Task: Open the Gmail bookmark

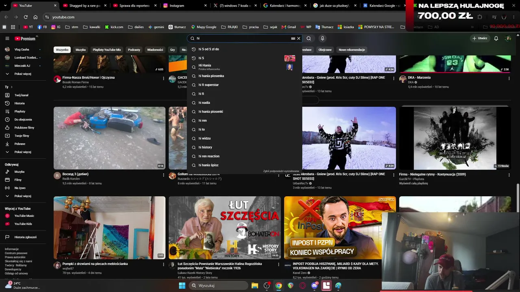Action: (x=288, y=27)
